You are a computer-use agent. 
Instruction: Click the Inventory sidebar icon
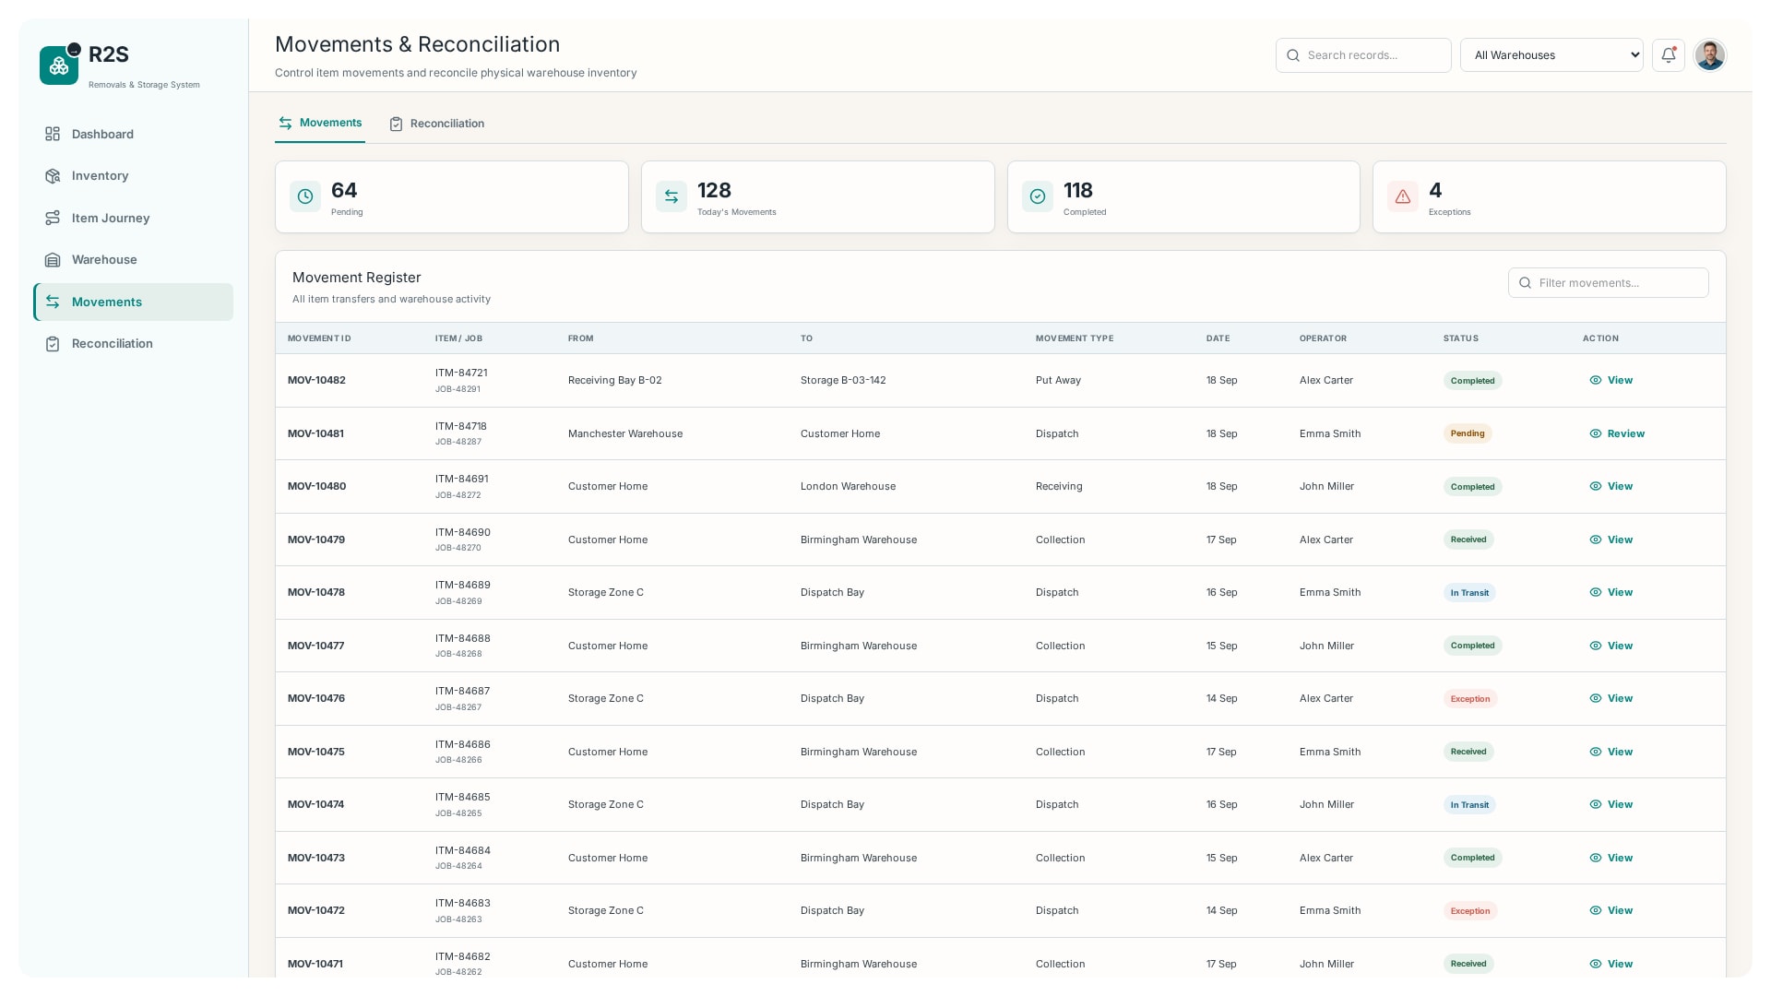pos(53,176)
